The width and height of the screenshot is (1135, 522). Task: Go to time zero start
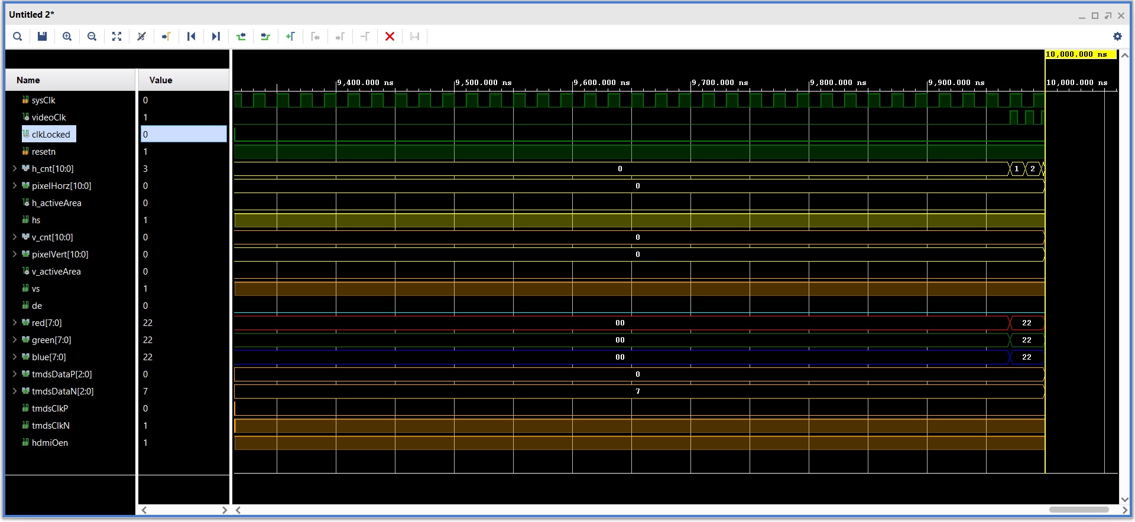coord(191,37)
